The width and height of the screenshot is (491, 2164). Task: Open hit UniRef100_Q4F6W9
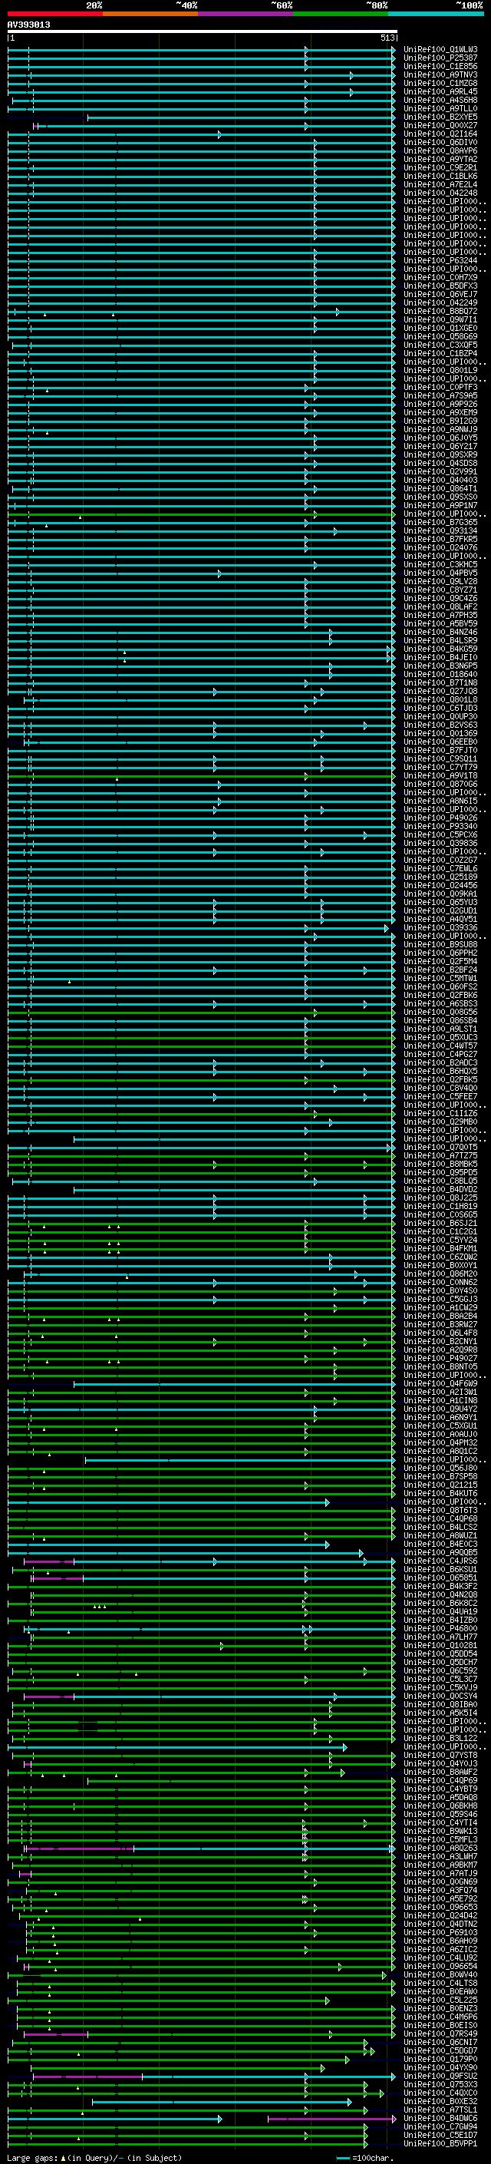(440, 1383)
